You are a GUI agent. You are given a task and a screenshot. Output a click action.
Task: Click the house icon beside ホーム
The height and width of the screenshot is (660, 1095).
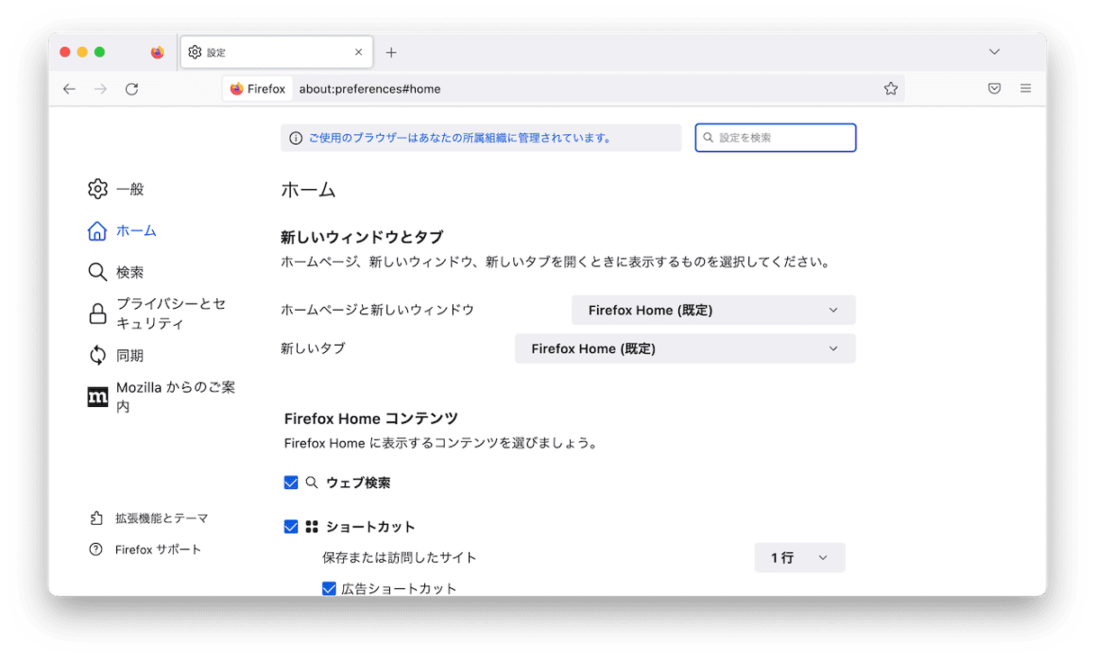pyautogui.click(x=97, y=231)
